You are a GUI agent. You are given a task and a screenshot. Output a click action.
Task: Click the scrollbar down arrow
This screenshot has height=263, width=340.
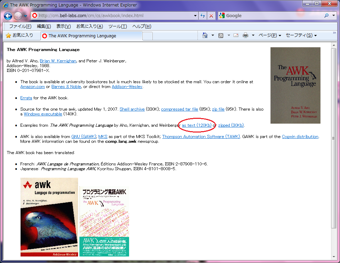point(333,257)
